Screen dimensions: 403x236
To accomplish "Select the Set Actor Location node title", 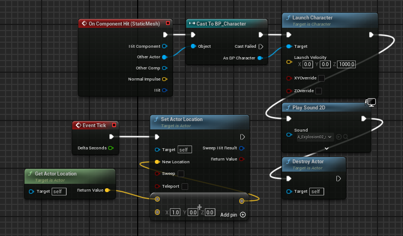I will (182, 119).
